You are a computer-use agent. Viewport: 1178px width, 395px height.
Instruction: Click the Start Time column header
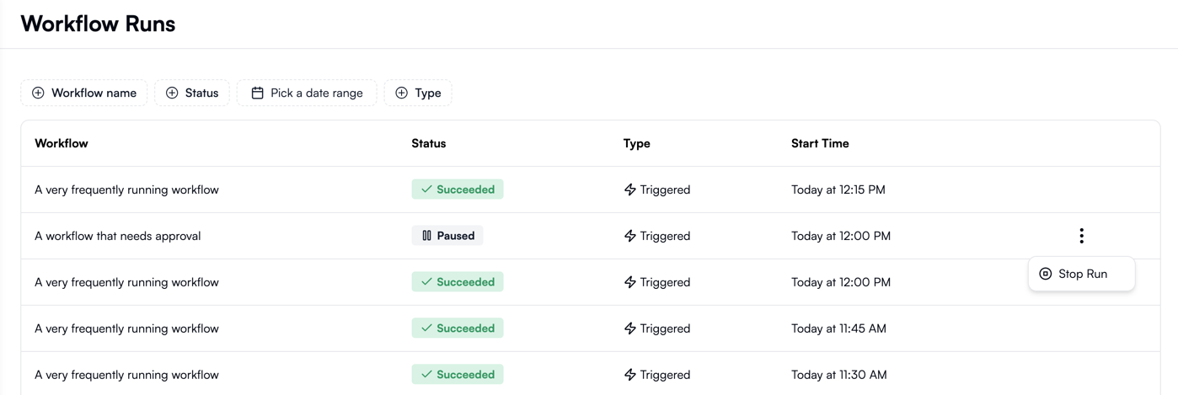[820, 143]
